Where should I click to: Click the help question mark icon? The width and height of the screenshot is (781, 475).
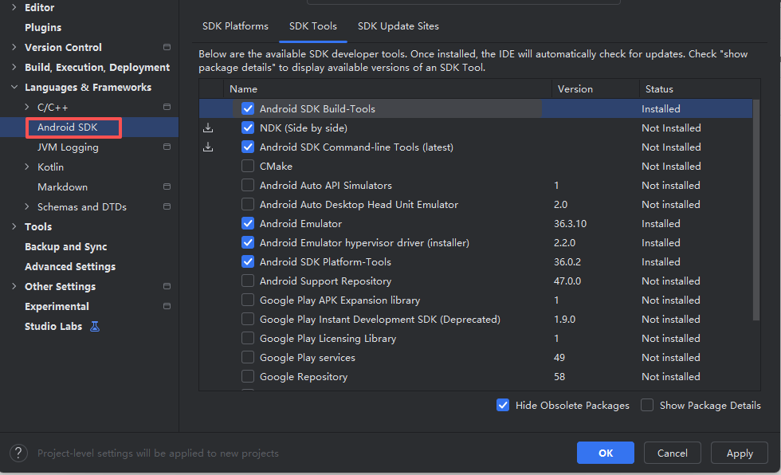tap(18, 453)
